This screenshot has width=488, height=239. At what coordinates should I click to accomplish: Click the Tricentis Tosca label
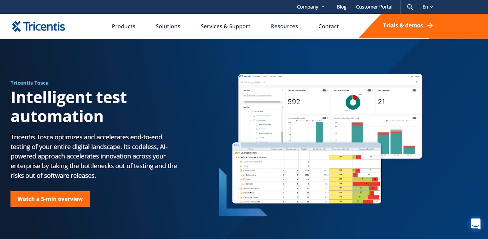tap(30, 83)
